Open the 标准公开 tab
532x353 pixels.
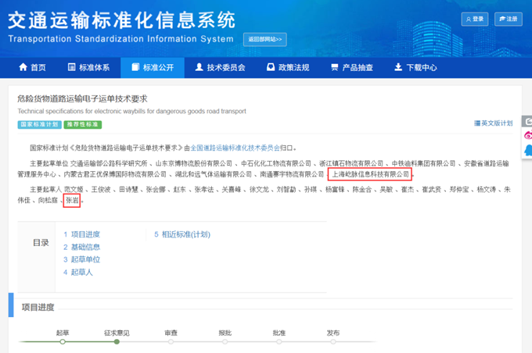pyautogui.click(x=153, y=67)
